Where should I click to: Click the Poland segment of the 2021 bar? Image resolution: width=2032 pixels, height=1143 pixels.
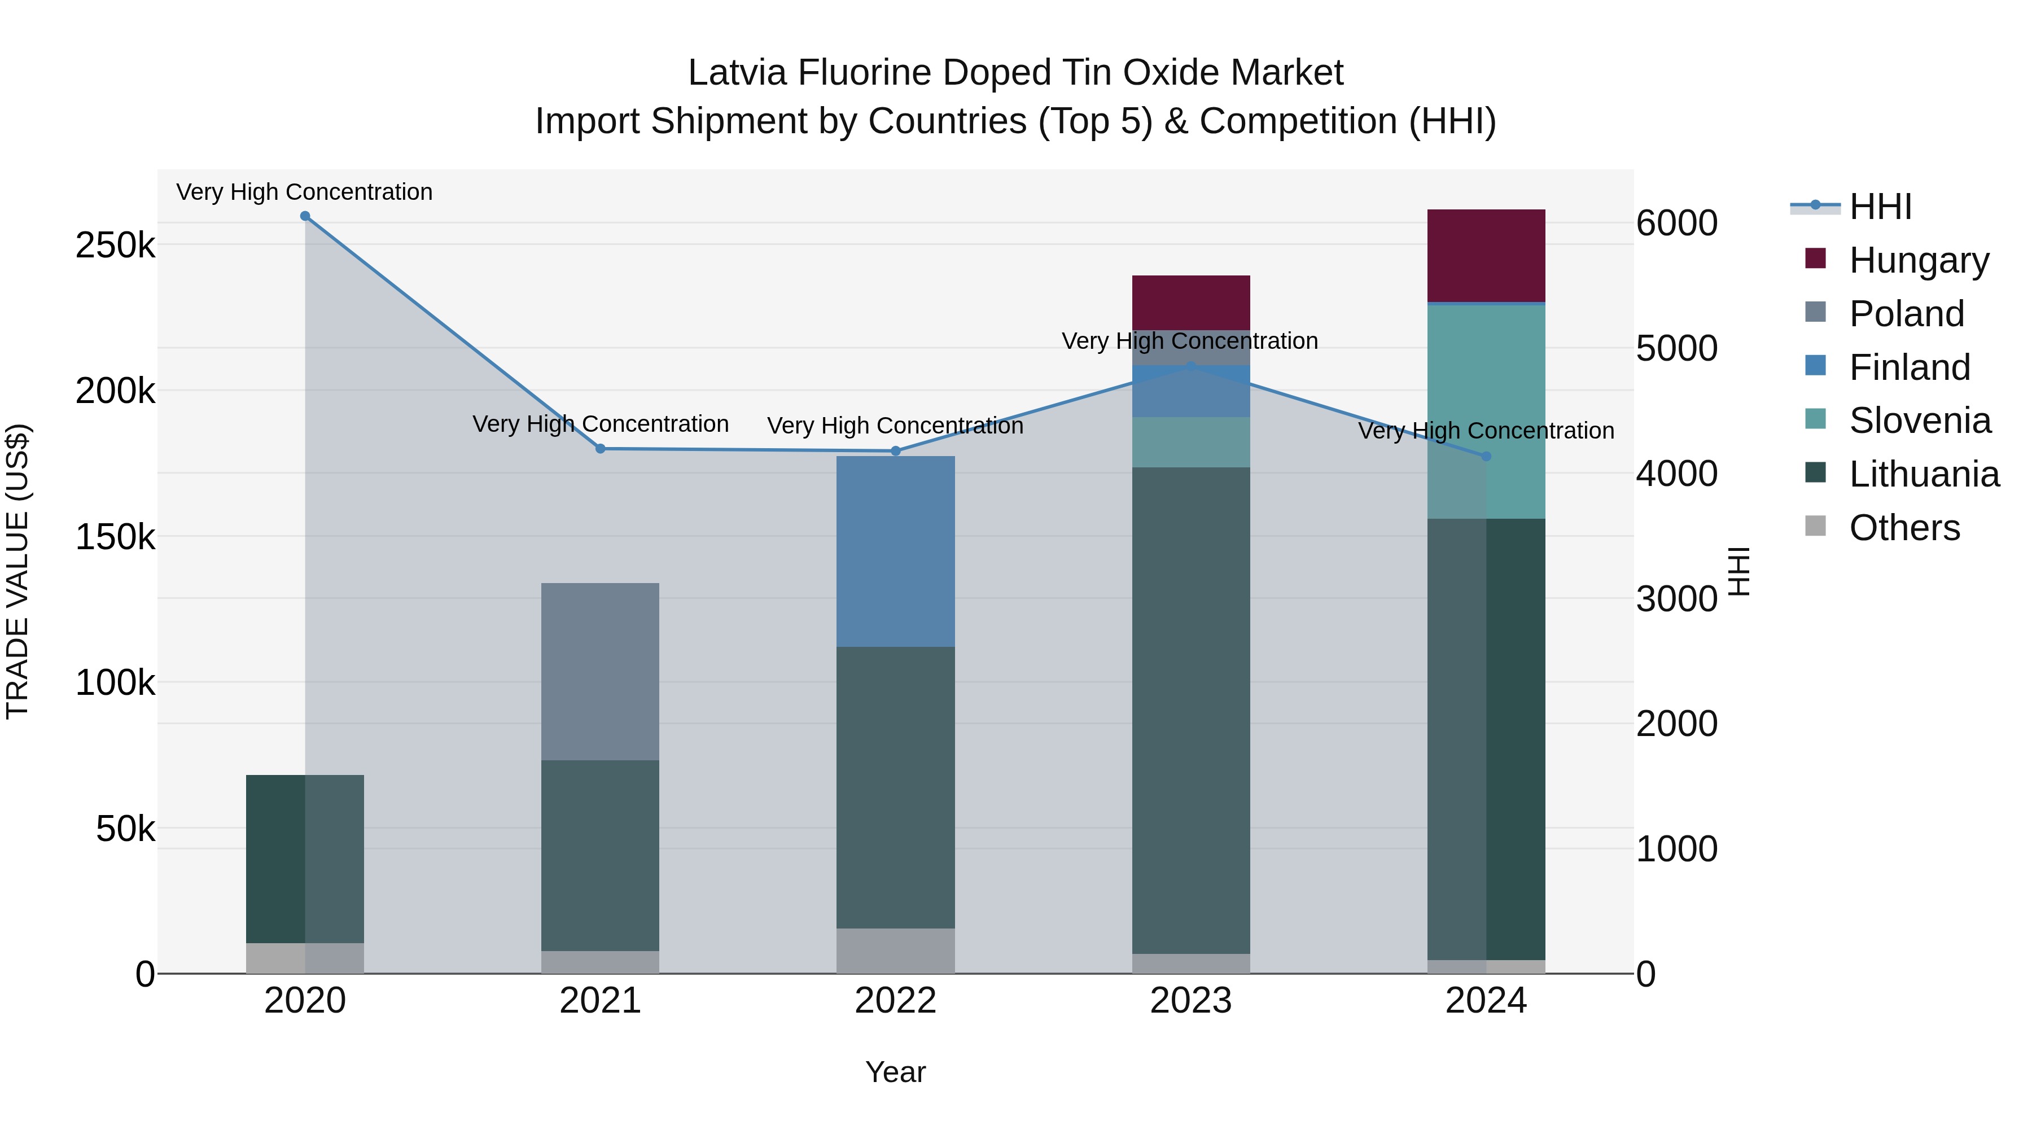tap(601, 672)
